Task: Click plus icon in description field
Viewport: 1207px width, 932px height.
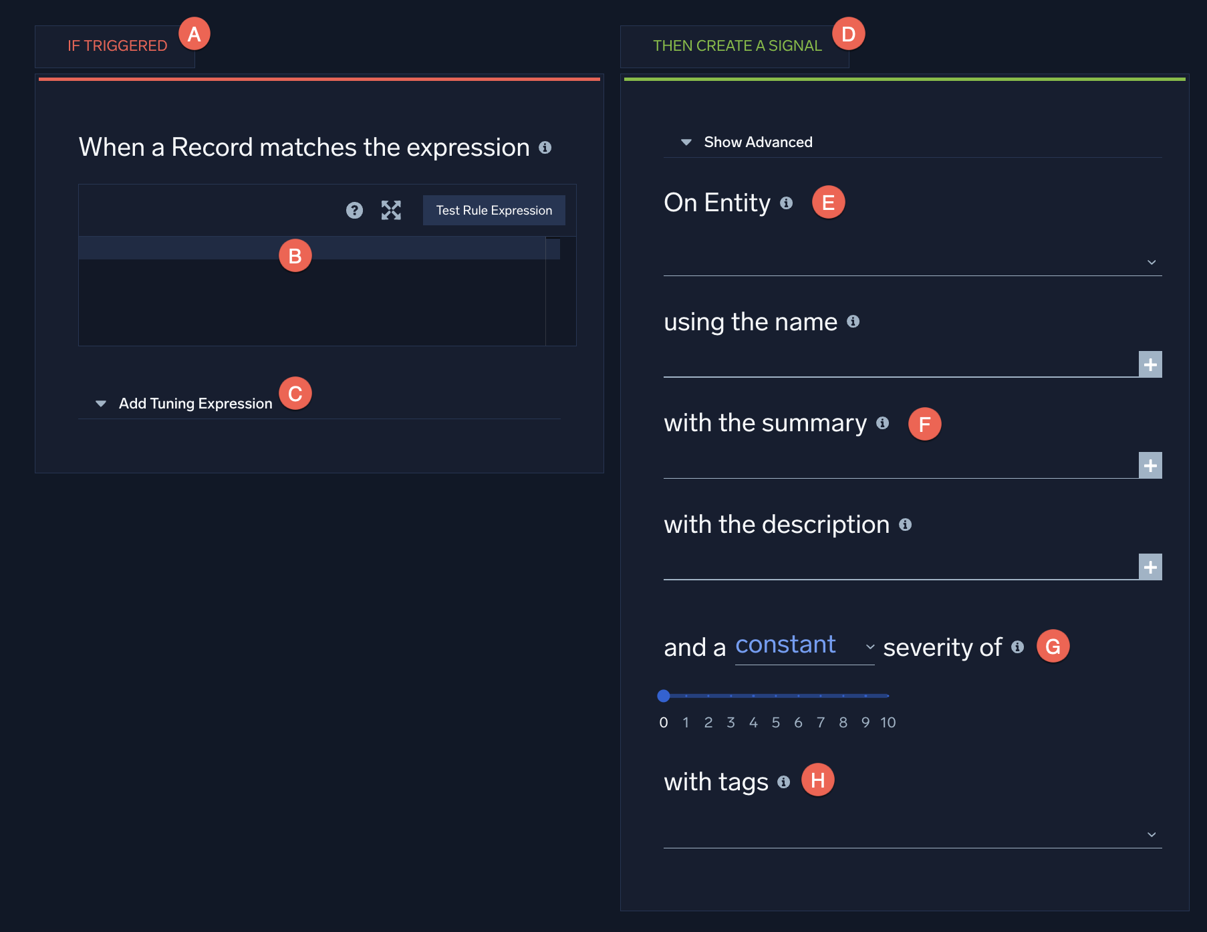Action: (x=1150, y=567)
